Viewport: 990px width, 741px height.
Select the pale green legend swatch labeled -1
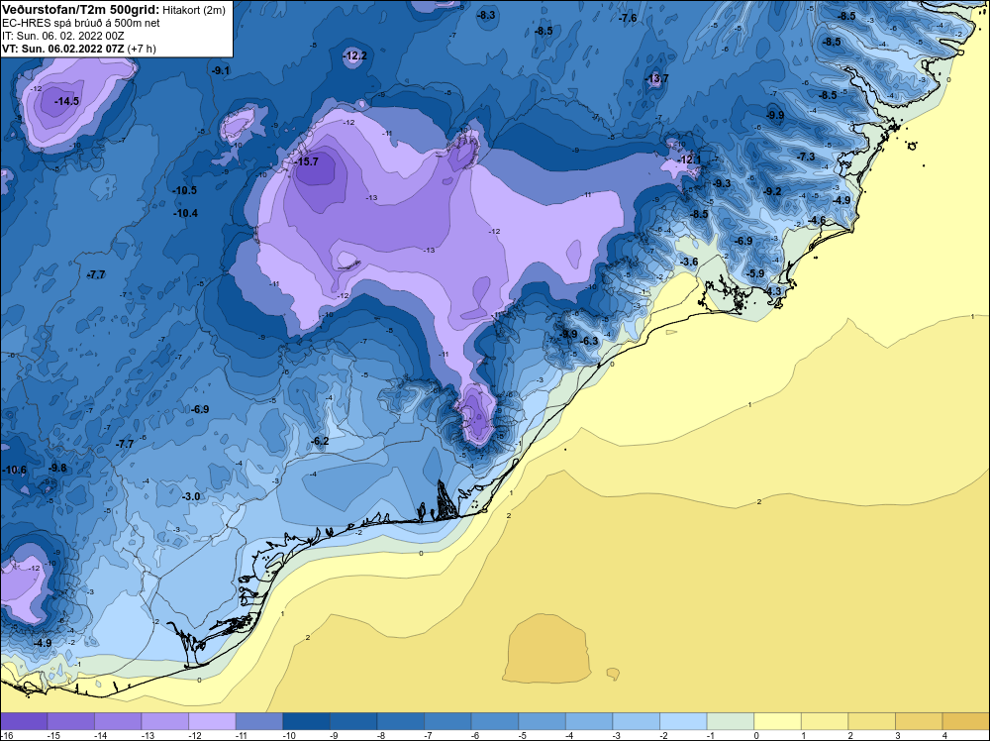[x=731, y=721]
